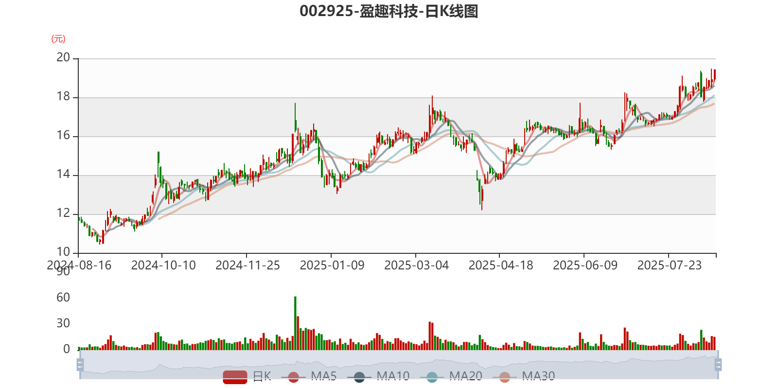The image size is (778, 389).
Task: Click the 14 price axis label
Action: point(63,174)
